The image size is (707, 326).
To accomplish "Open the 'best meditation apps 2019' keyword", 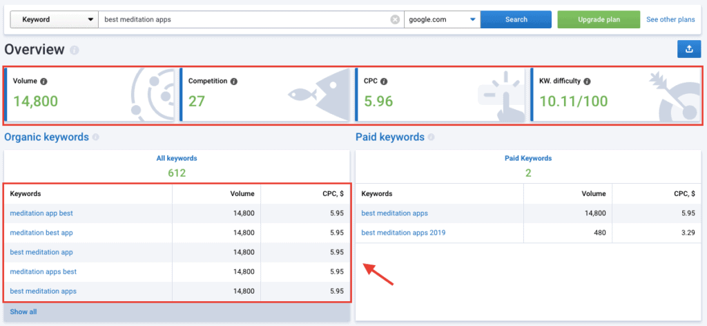I will coord(403,233).
